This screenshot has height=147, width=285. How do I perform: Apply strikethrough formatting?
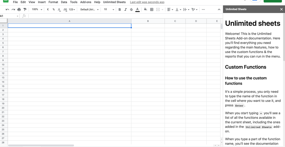pyautogui.click(x=131, y=9)
